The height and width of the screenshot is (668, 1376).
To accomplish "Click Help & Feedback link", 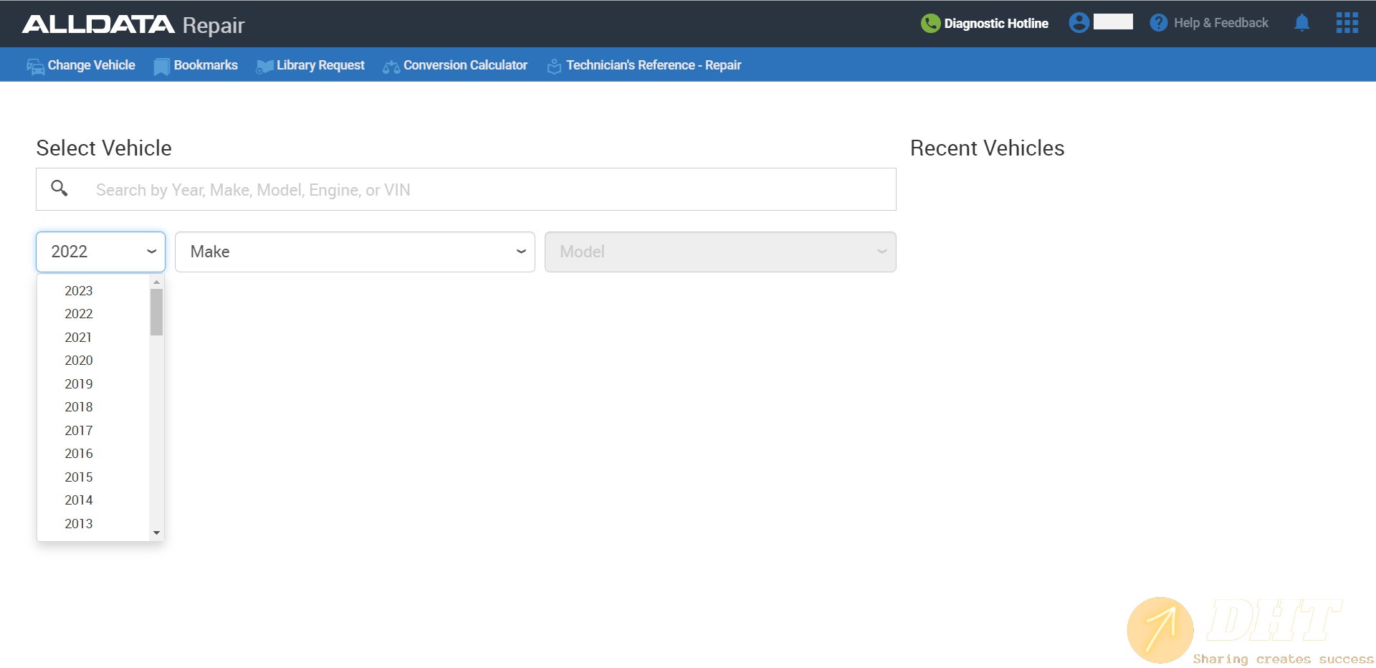I will tap(1221, 23).
